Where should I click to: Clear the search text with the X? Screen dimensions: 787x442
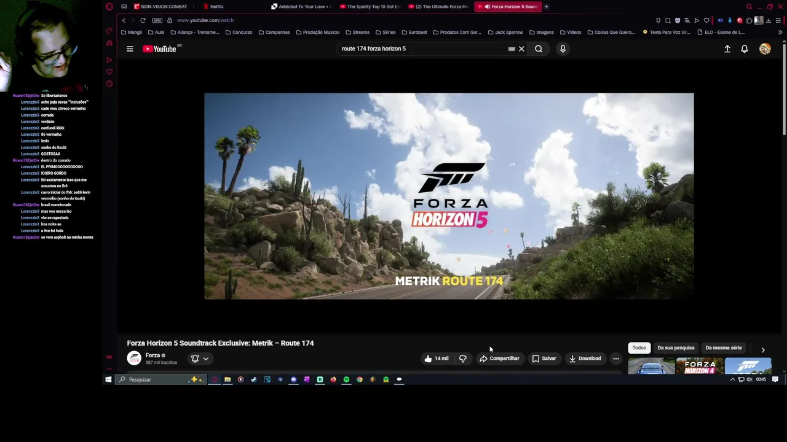pyautogui.click(x=521, y=48)
